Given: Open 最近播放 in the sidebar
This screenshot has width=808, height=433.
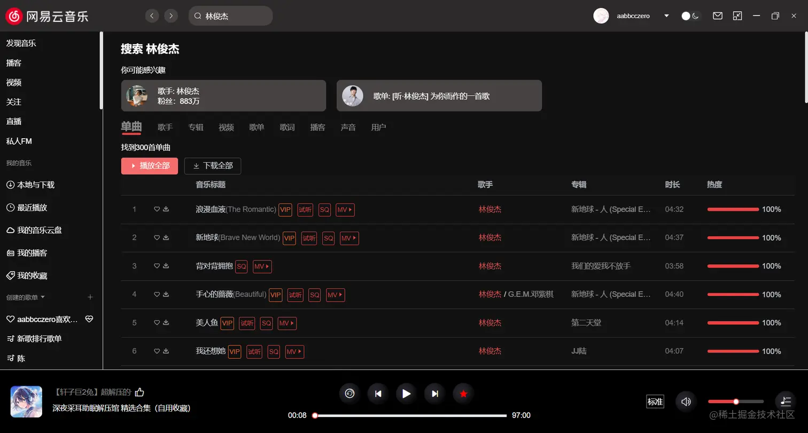Looking at the screenshot, I should point(27,208).
